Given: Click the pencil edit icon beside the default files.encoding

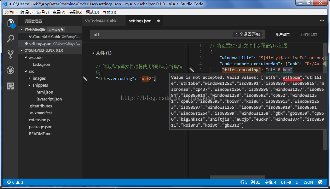Looking at the screenshot, I should click(85, 79).
